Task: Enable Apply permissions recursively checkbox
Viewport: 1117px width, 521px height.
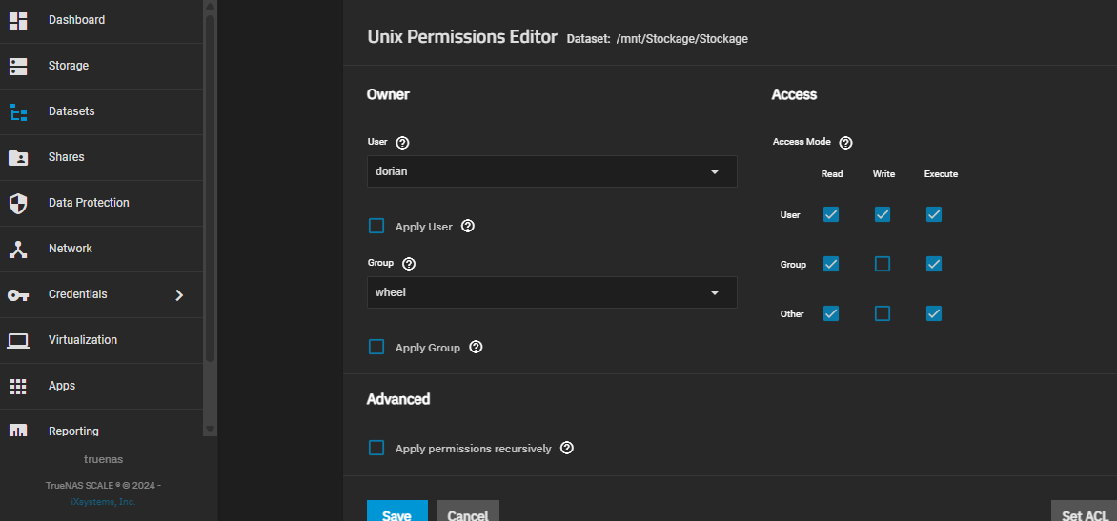Action: pyautogui.click(x=376, y=448)
